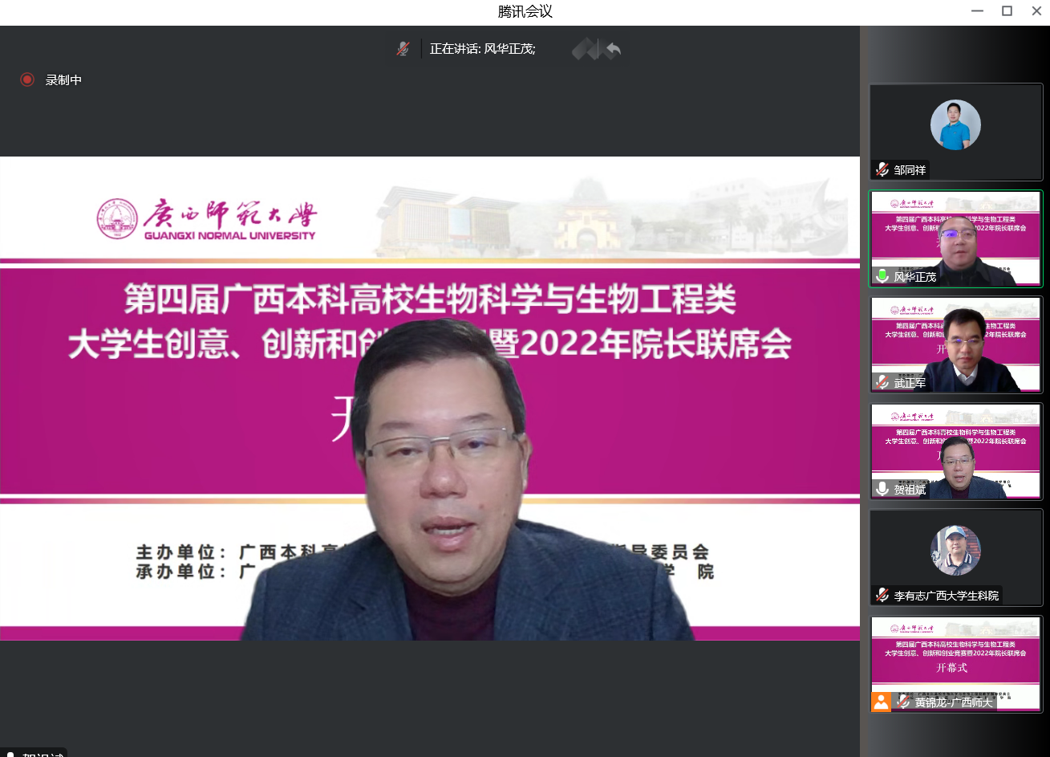Click the 正在讲话: 风华正茂 speaker label
Screen dimensions: 1050x757
[x=482, y=49]
